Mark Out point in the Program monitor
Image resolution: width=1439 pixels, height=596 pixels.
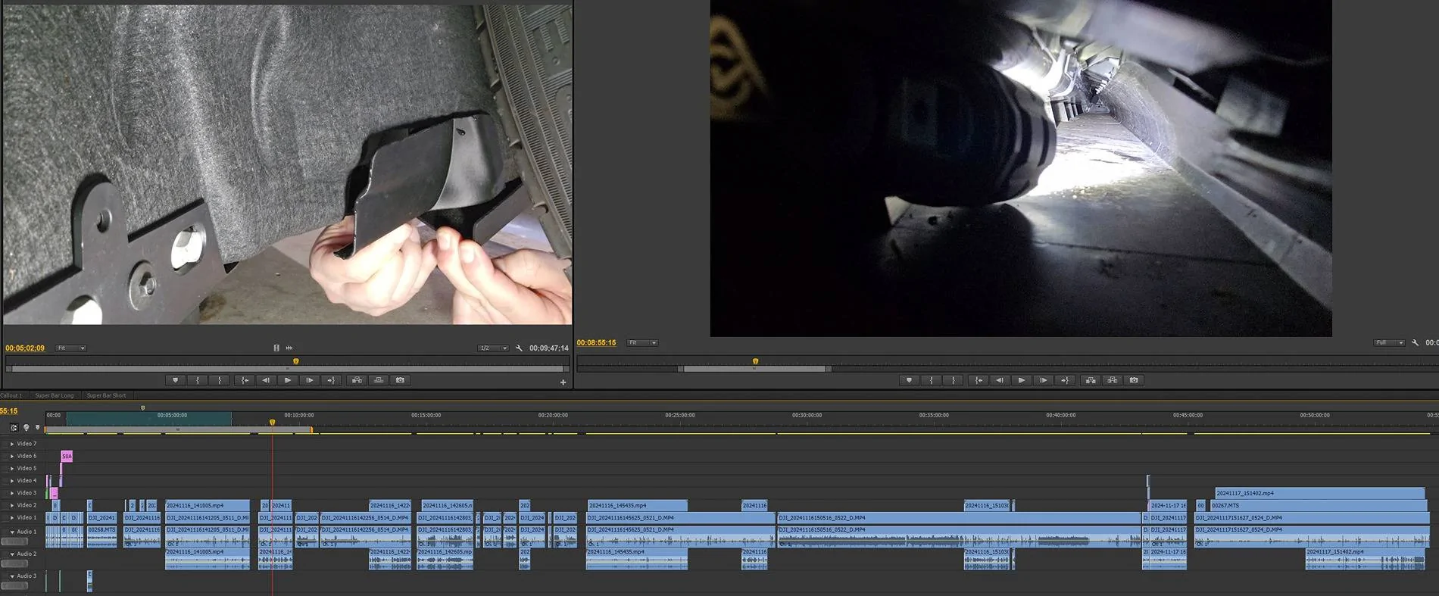pyautogui.click(x=954, y=380)
